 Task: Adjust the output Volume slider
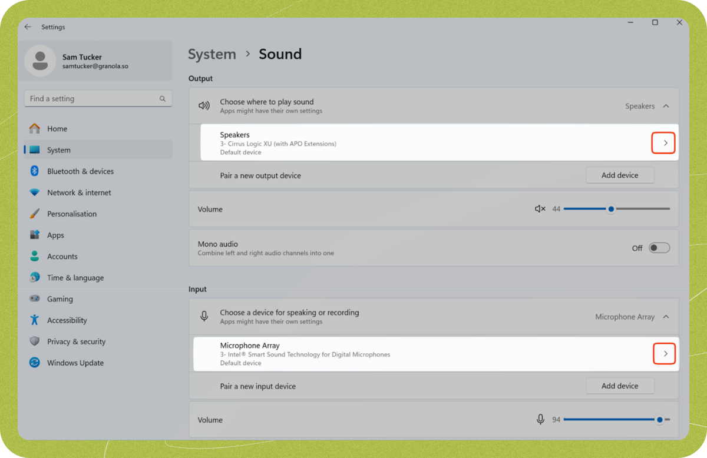(x=617, y=209)
